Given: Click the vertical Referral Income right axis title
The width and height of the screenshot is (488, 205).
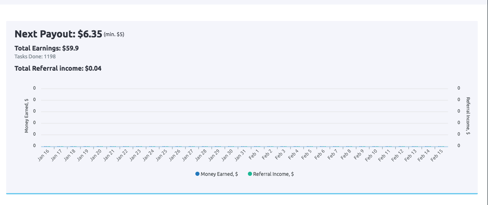Looking at the screenshot, I should point(468,116).
